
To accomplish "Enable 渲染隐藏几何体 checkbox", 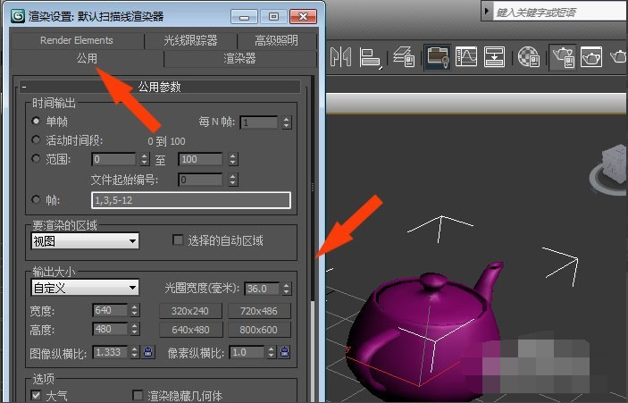I will pos(138,395).
